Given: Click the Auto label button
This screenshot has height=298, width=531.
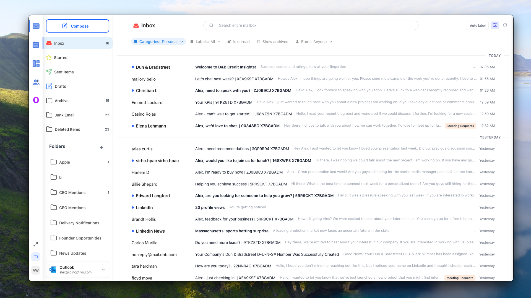Looking at the screenshot, I should (x=477, y=25).
